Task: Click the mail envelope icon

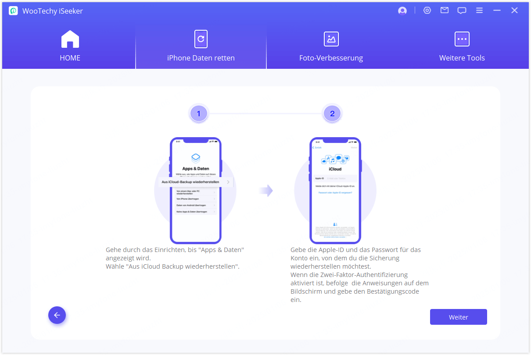Action: 445,11
